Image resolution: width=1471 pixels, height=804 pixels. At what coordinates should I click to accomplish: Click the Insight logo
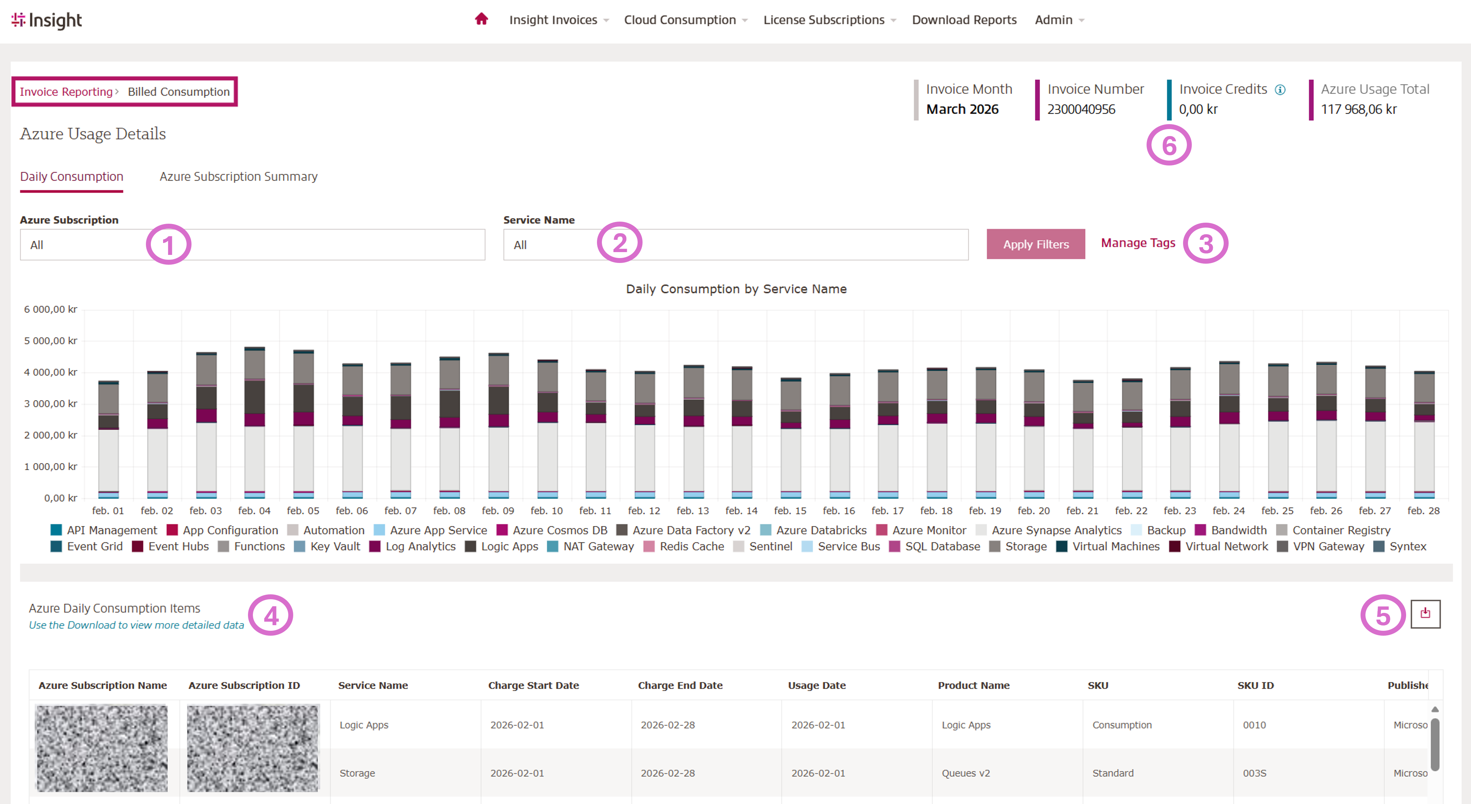pos(47,20)
